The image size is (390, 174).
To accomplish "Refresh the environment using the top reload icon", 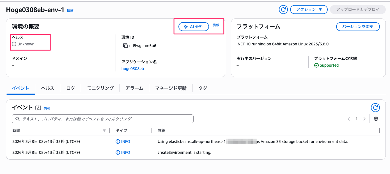I will [283, 9].
